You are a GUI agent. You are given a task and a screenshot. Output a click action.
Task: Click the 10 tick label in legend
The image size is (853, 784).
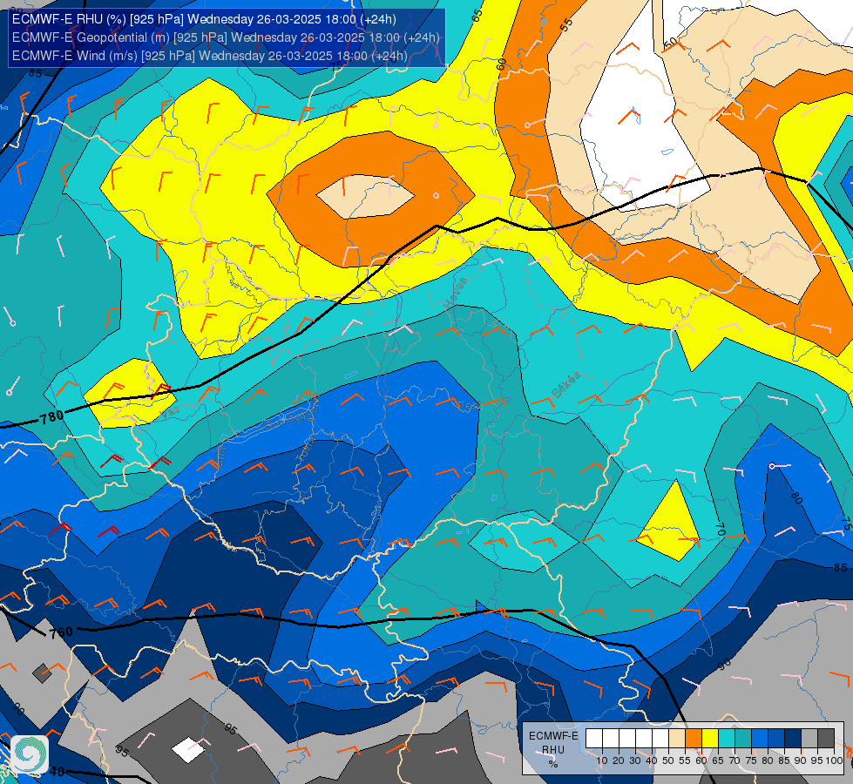[602, 760]
